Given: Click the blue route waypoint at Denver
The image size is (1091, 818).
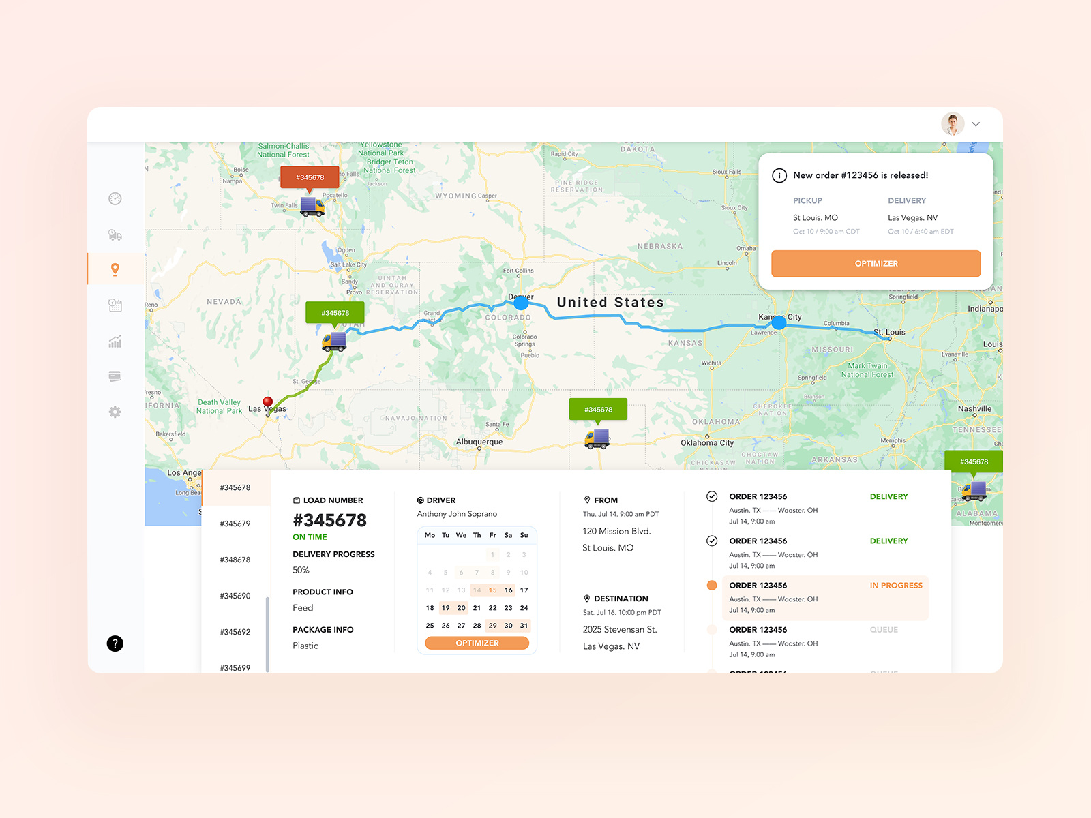Looking at the screenshot, I should click(x=522, y=302).
